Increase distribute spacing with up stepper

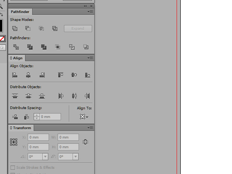(x=37, y=115)
